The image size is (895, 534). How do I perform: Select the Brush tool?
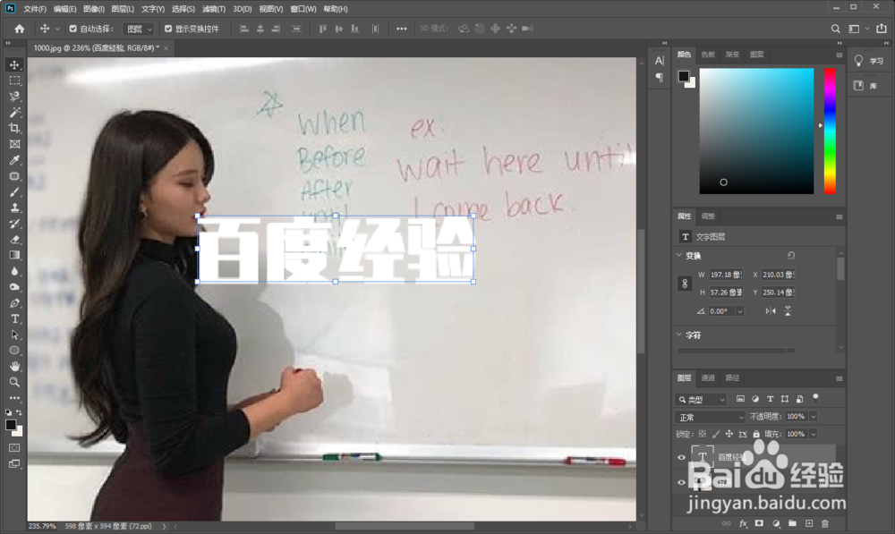coord(14,192)
